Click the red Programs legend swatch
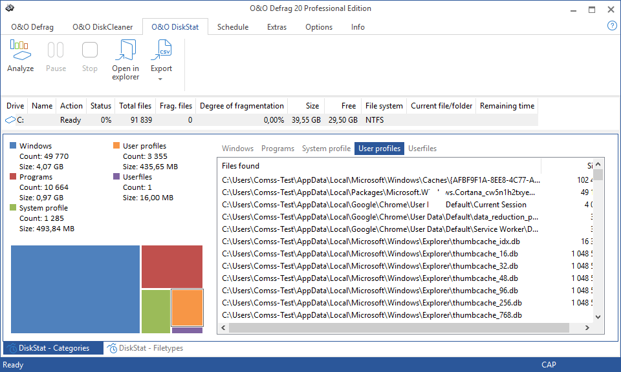621x372 pixels. 13,176
